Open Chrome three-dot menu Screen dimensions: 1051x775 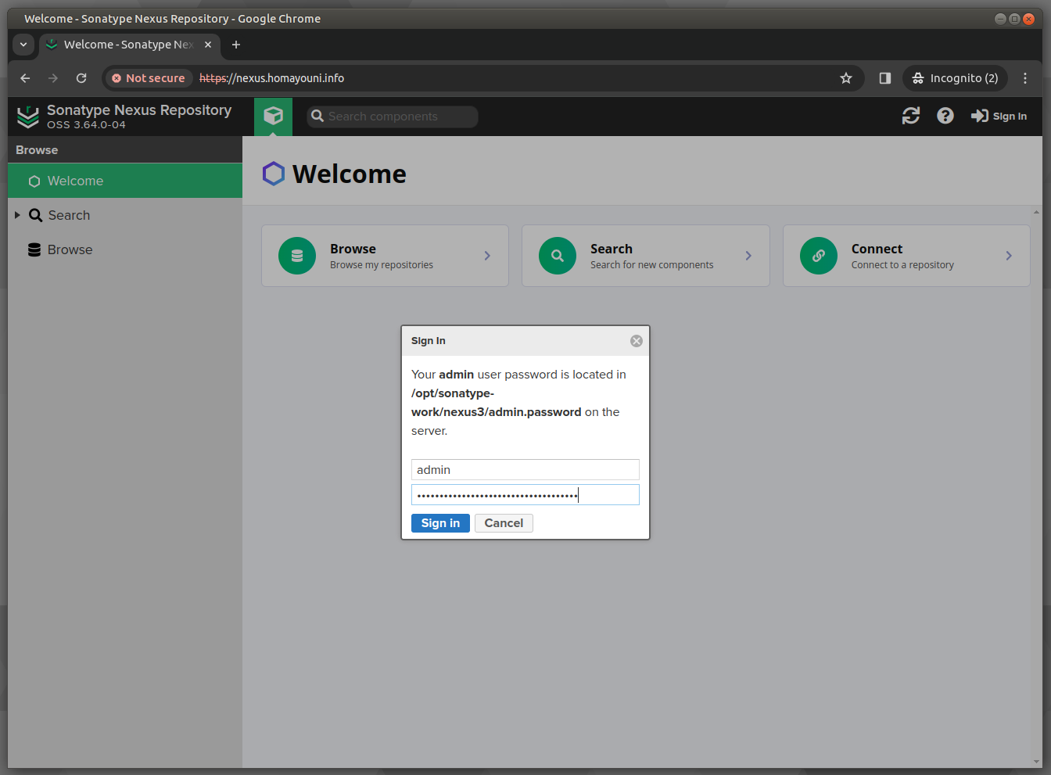point(1025,78)
